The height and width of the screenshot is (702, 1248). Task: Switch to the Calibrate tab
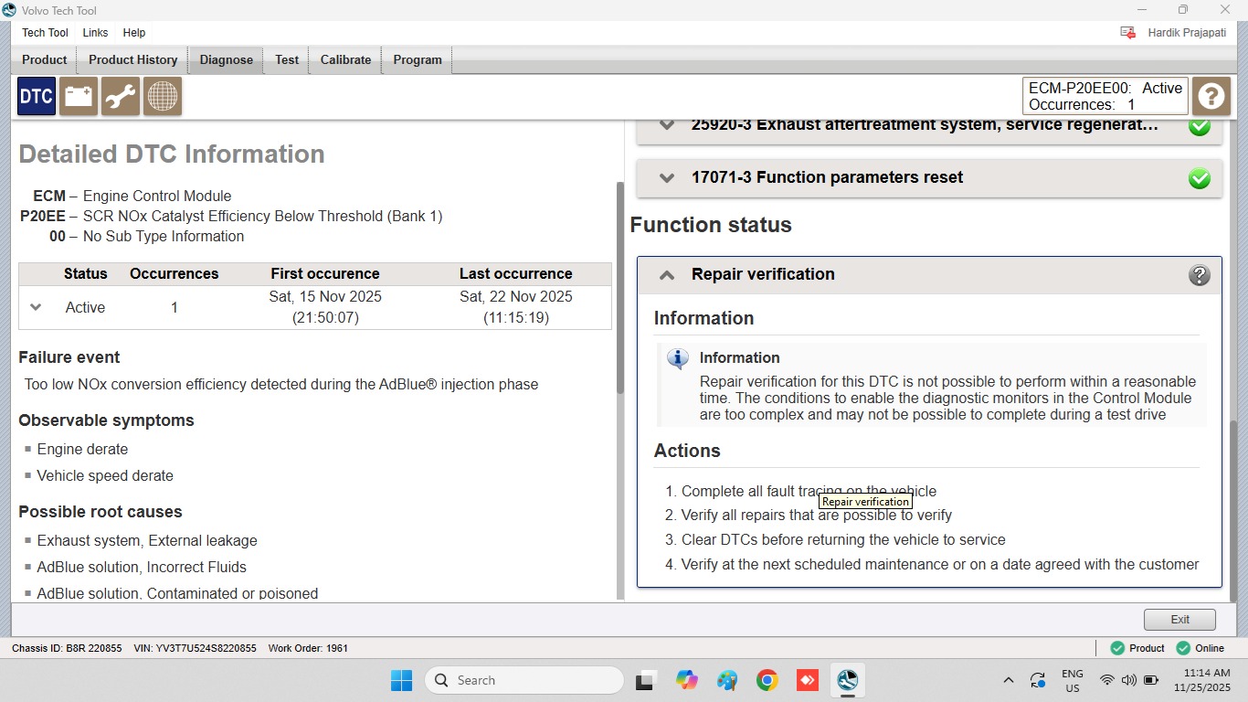click(345, 59)
